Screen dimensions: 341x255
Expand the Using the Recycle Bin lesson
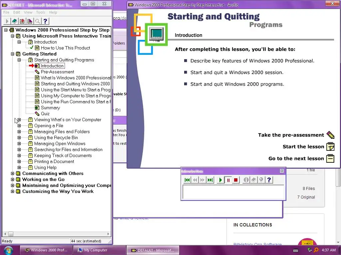point(19,138)
